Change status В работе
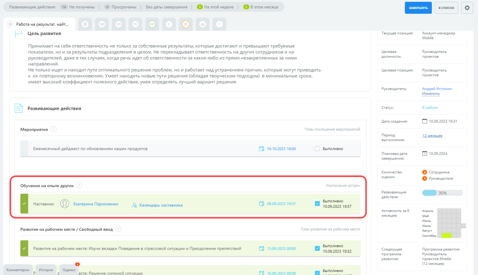 (x=430, y=108)
